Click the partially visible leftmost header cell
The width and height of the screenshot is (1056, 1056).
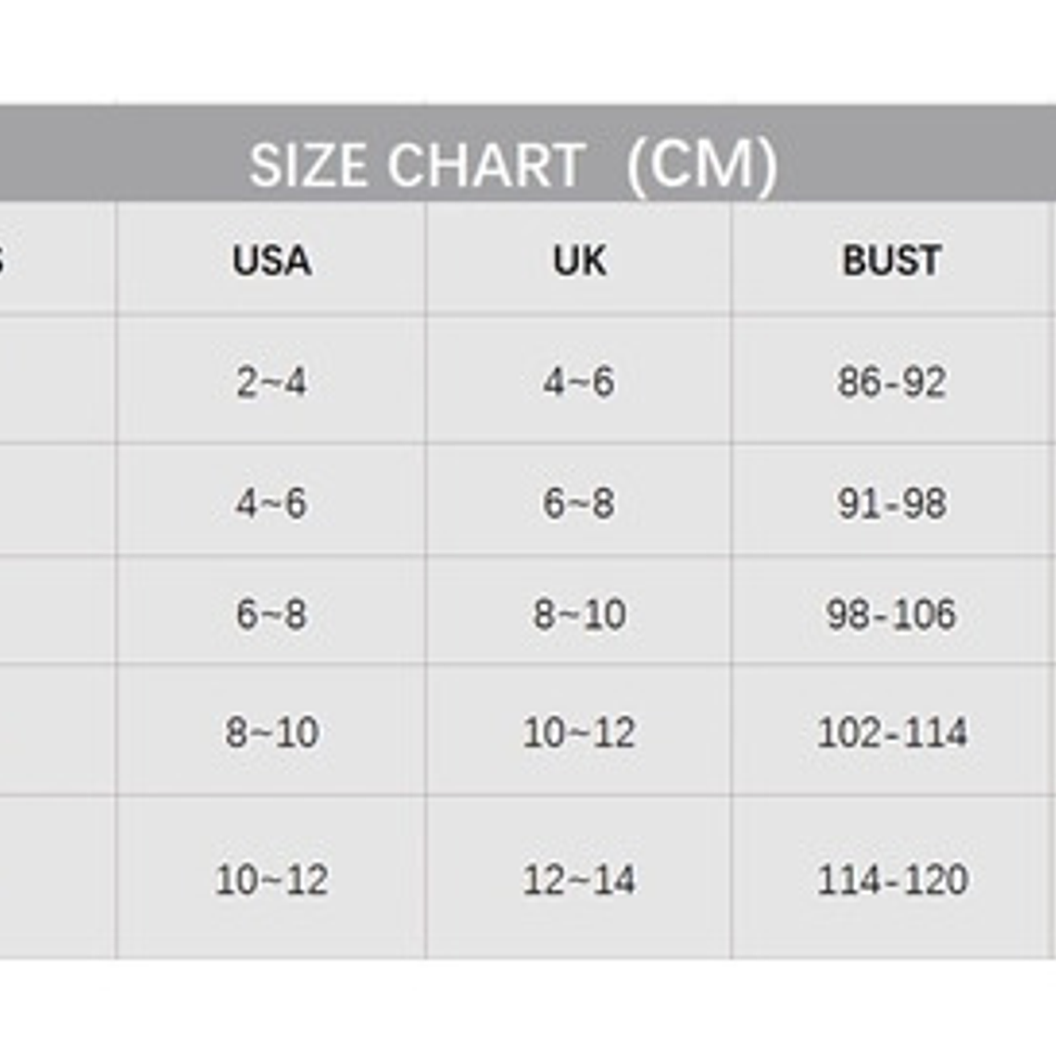56,260
